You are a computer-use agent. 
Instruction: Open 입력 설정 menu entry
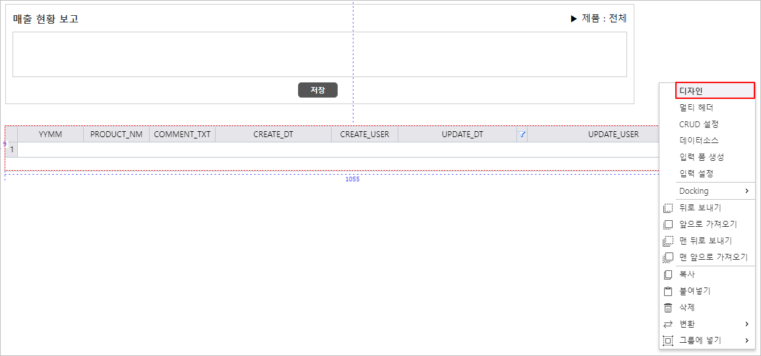[x=696, y=173]
